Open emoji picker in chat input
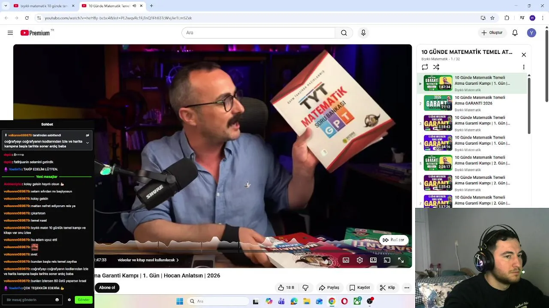 point(57,300)
